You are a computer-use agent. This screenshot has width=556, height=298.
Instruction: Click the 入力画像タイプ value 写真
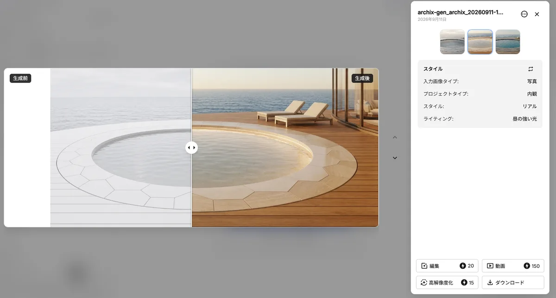(x=532, y=82)
